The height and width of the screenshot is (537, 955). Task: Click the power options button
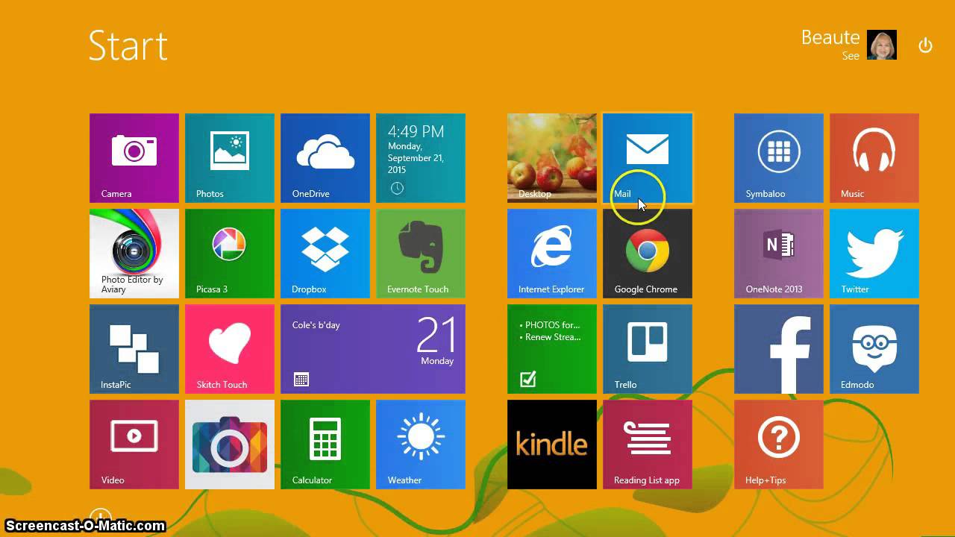[x=925, y=45]
